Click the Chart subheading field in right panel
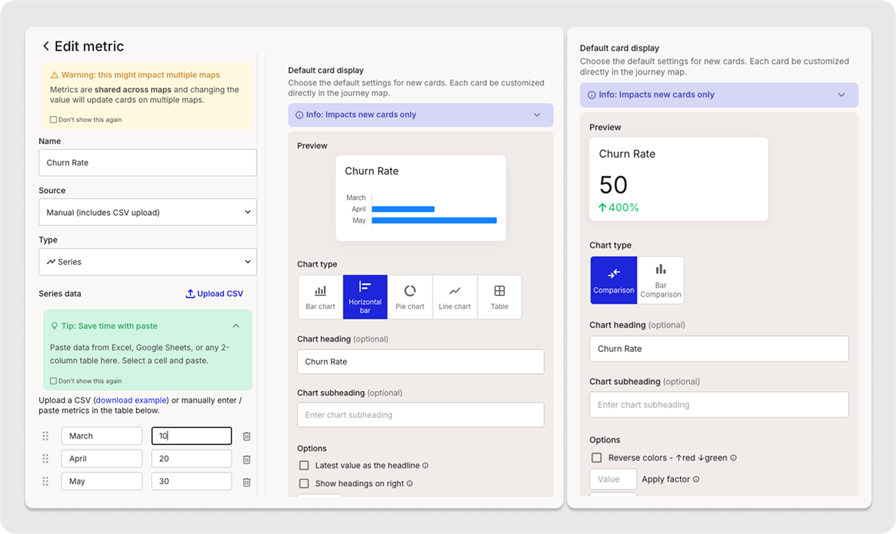This screenshot has height=534, width=896. click(x=719, y=405)
